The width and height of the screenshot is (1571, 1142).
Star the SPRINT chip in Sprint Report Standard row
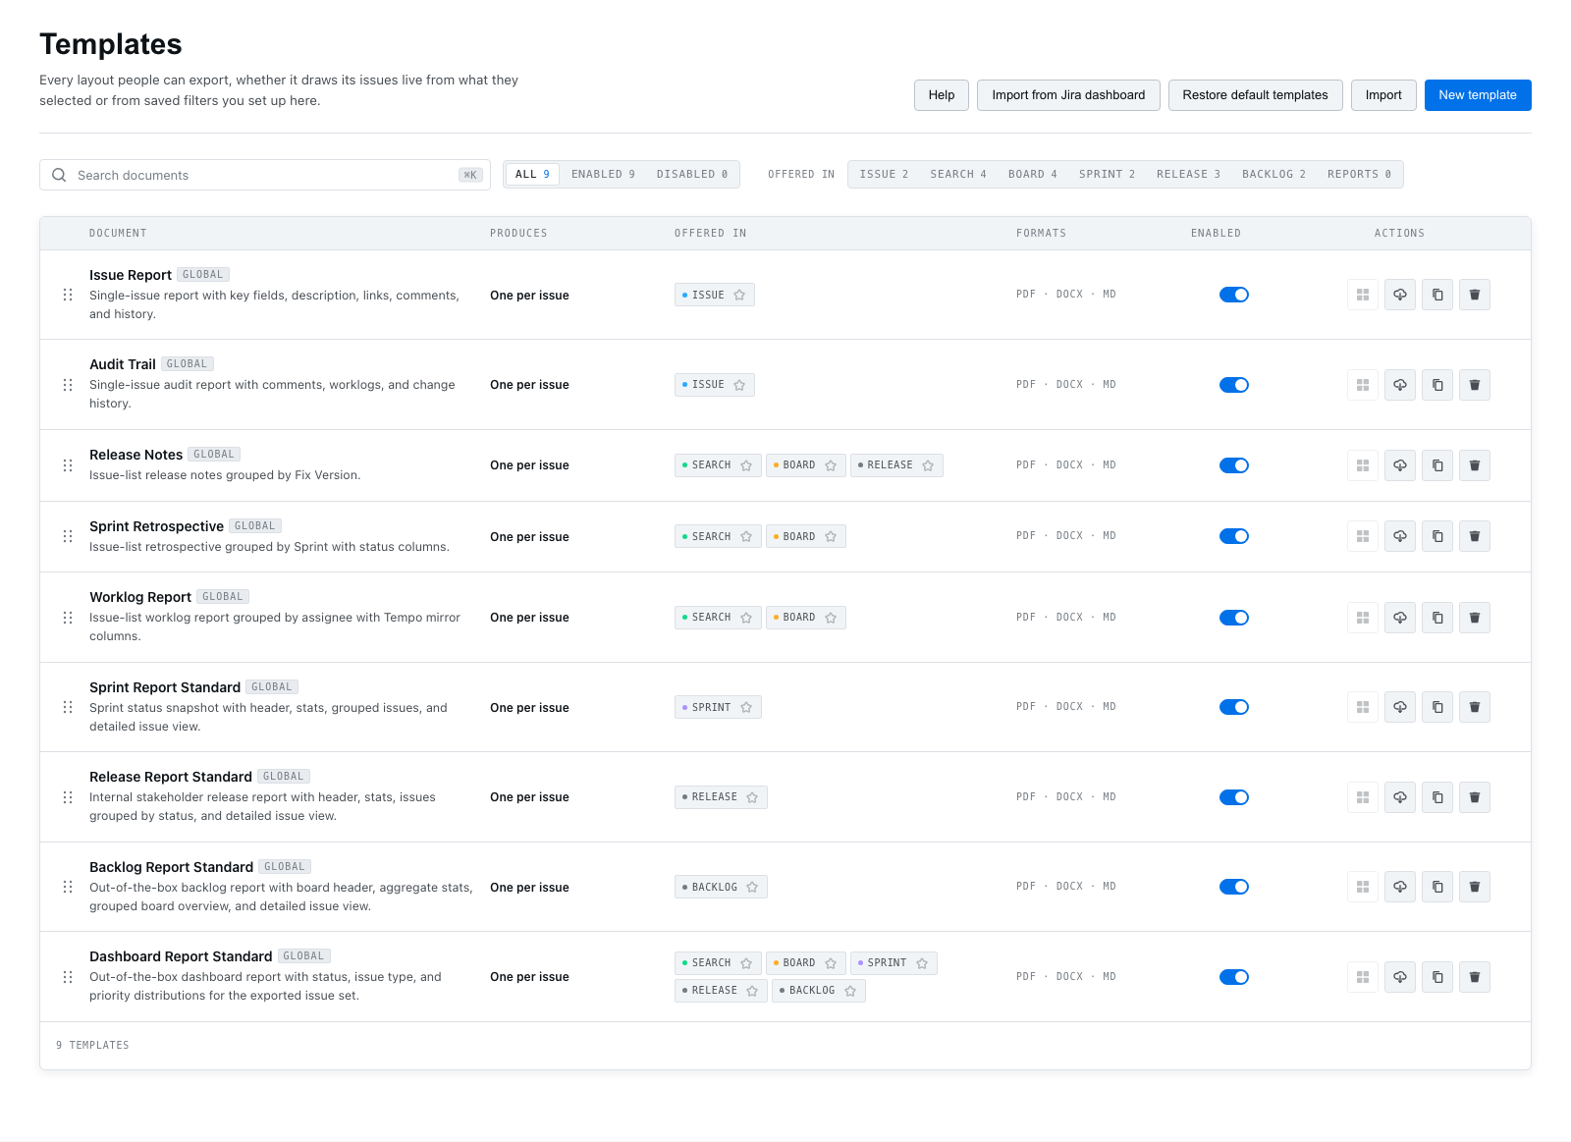[x=746, y=707]
